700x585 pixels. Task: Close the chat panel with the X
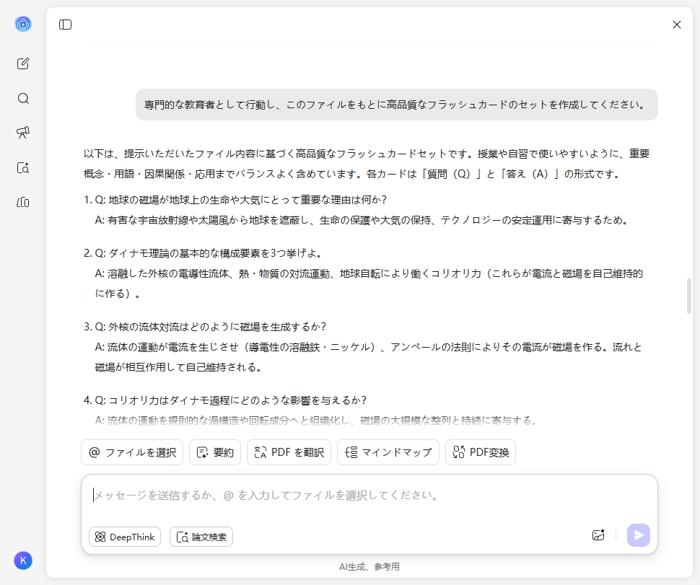click(676, 24)
